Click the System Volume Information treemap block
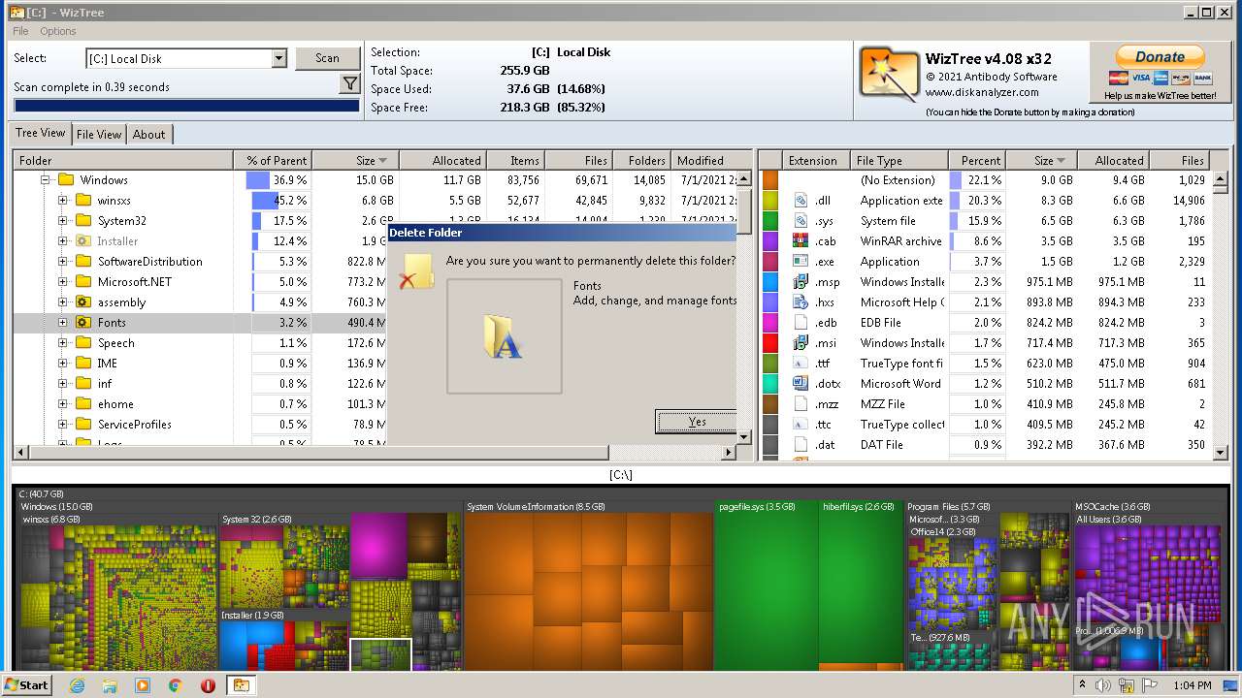This screenshot has width=1242, height=698. (588, 587)
